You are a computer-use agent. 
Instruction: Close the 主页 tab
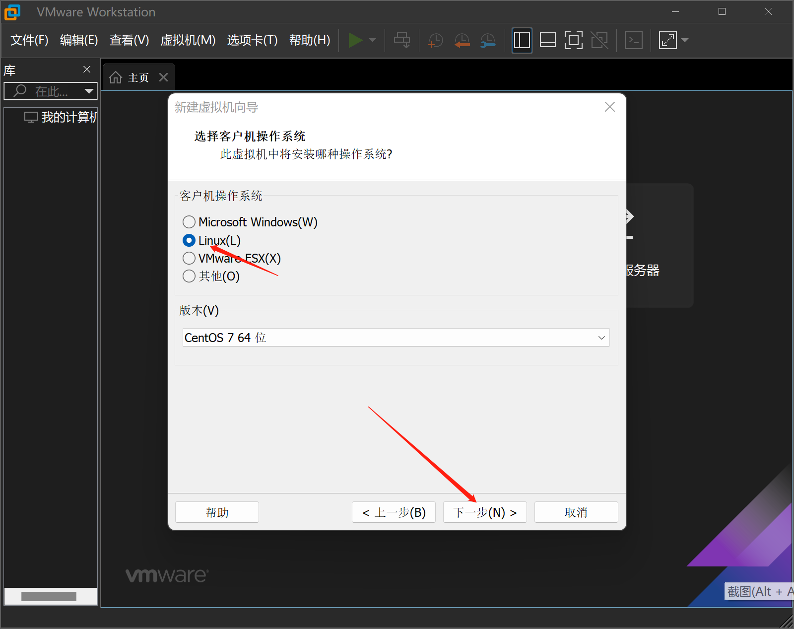click(x=164, y=77)
